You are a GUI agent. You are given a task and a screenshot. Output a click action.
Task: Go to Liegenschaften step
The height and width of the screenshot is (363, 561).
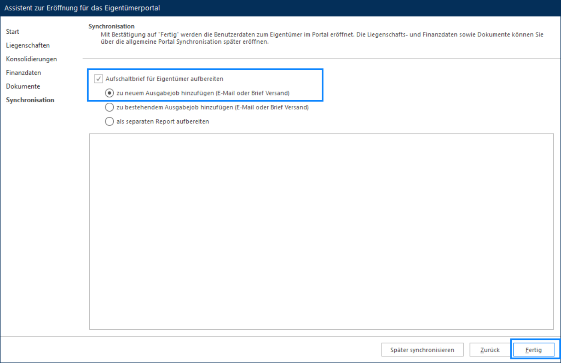28,45
